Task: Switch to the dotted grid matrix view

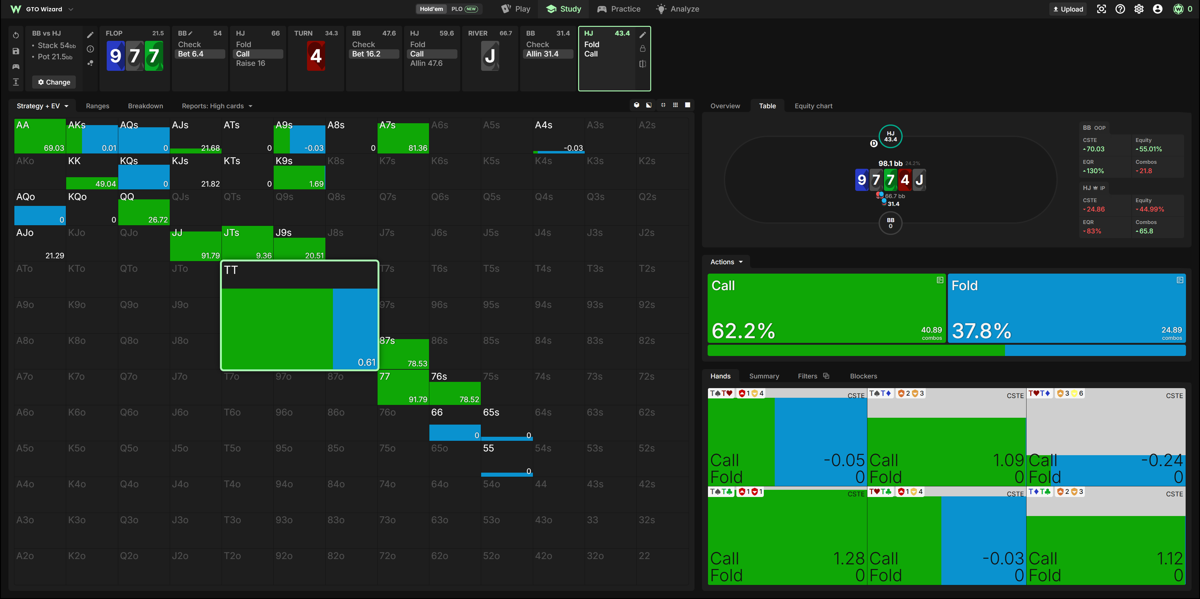Action: point(676,105)
